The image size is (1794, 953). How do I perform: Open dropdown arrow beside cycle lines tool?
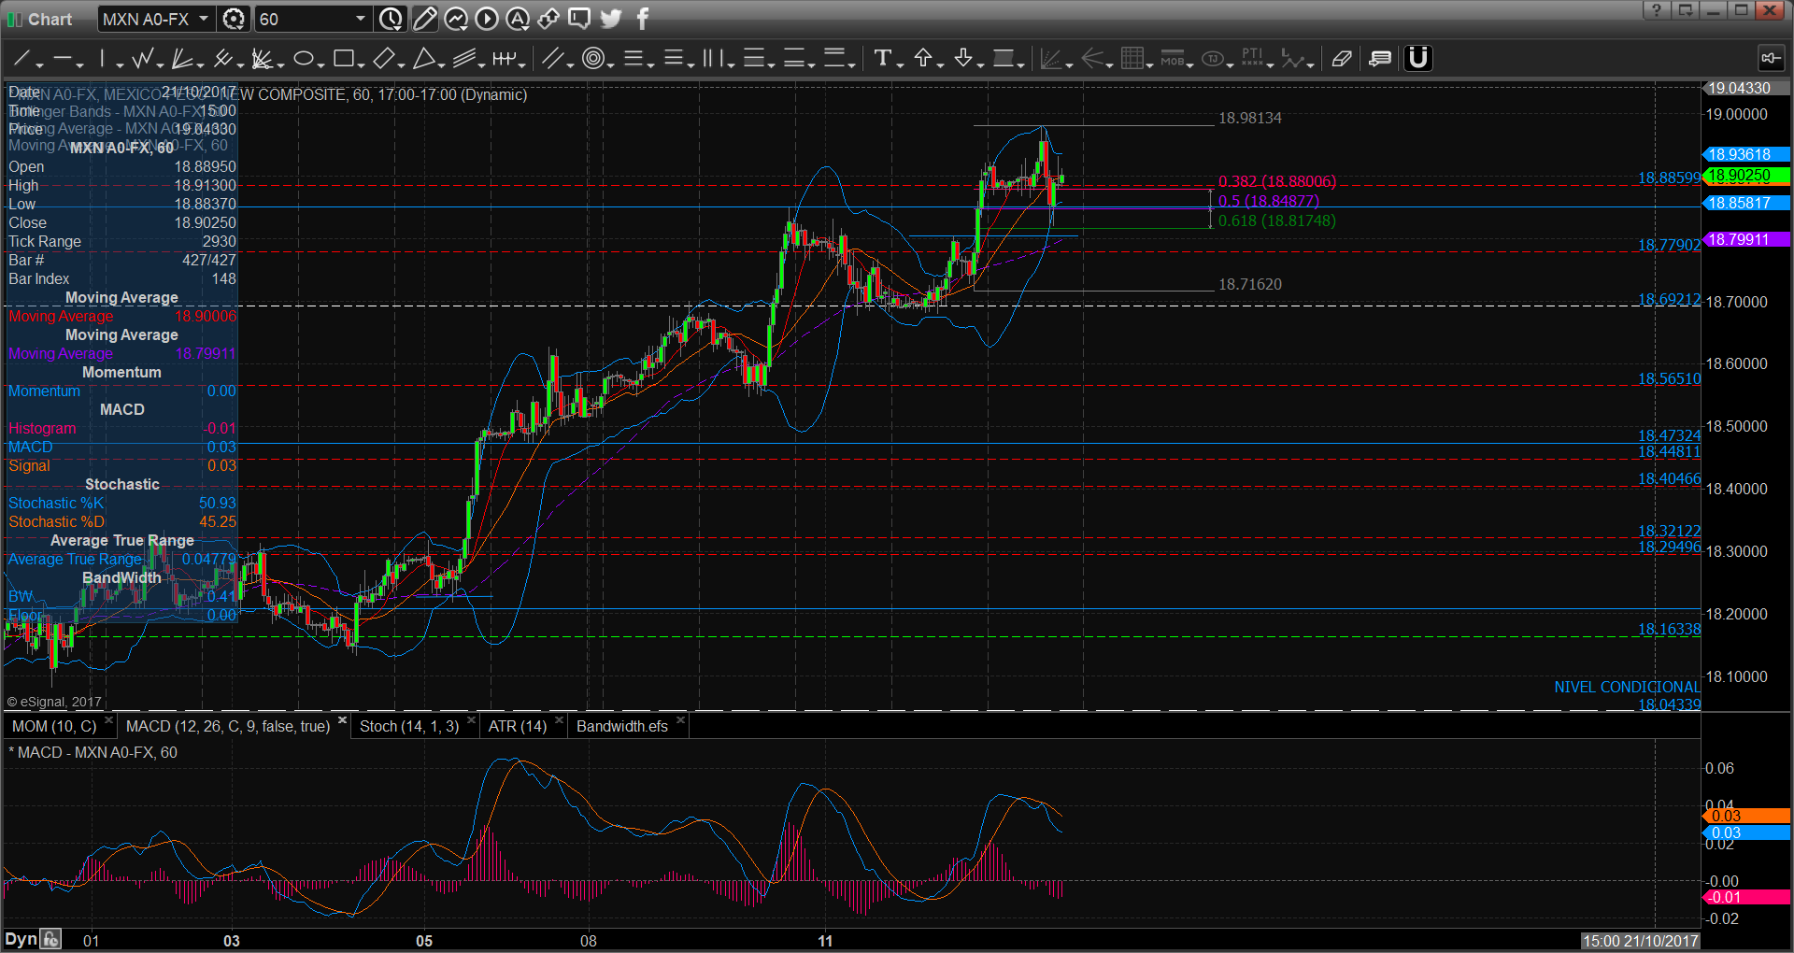click(522, 64)
